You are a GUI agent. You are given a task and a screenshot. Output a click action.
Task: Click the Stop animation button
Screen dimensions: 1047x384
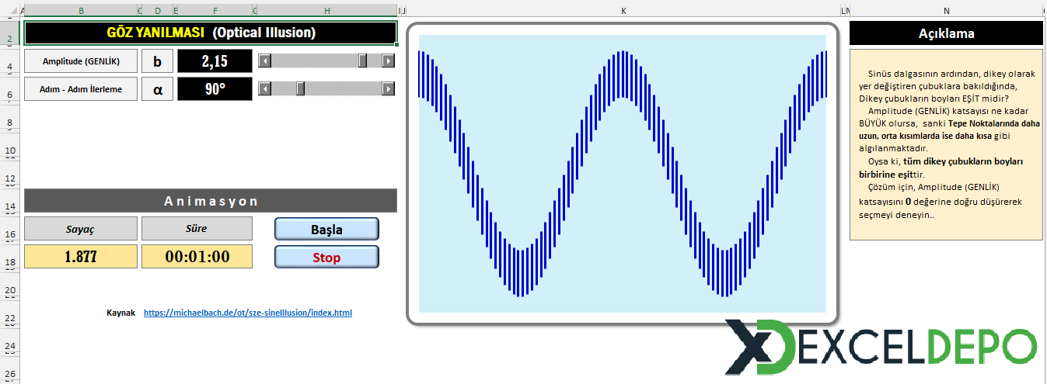[327, 257]
